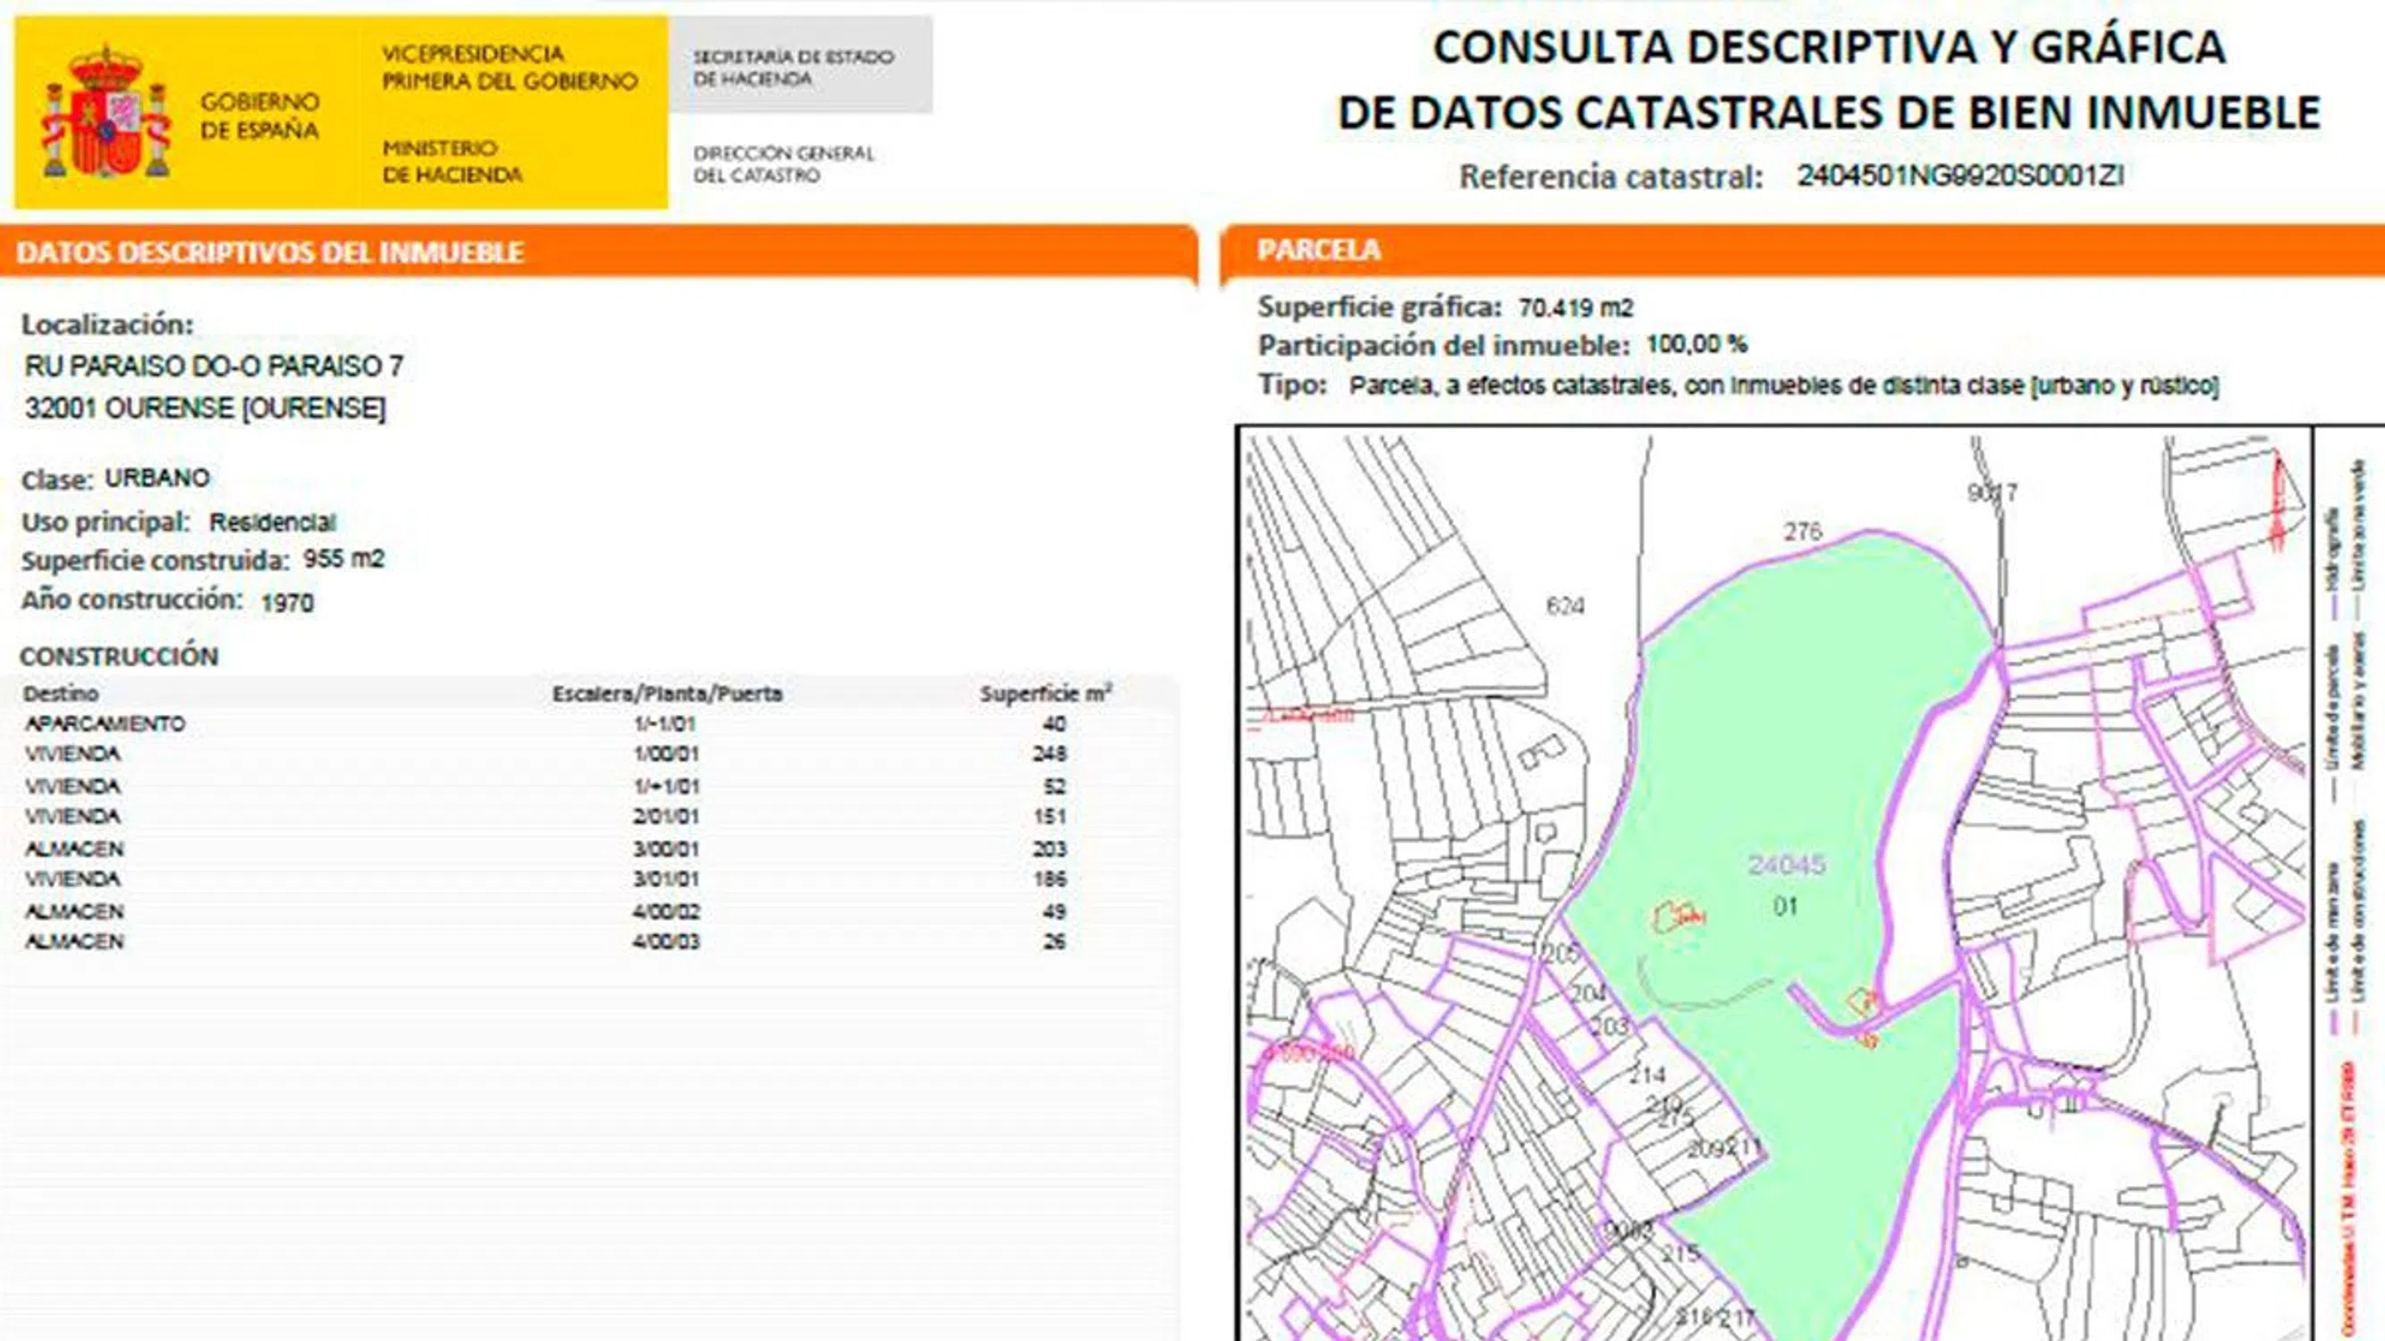Click the Ministerio de Hacienda yellow banner label
2385x1341 pixels.
(452, 161)
